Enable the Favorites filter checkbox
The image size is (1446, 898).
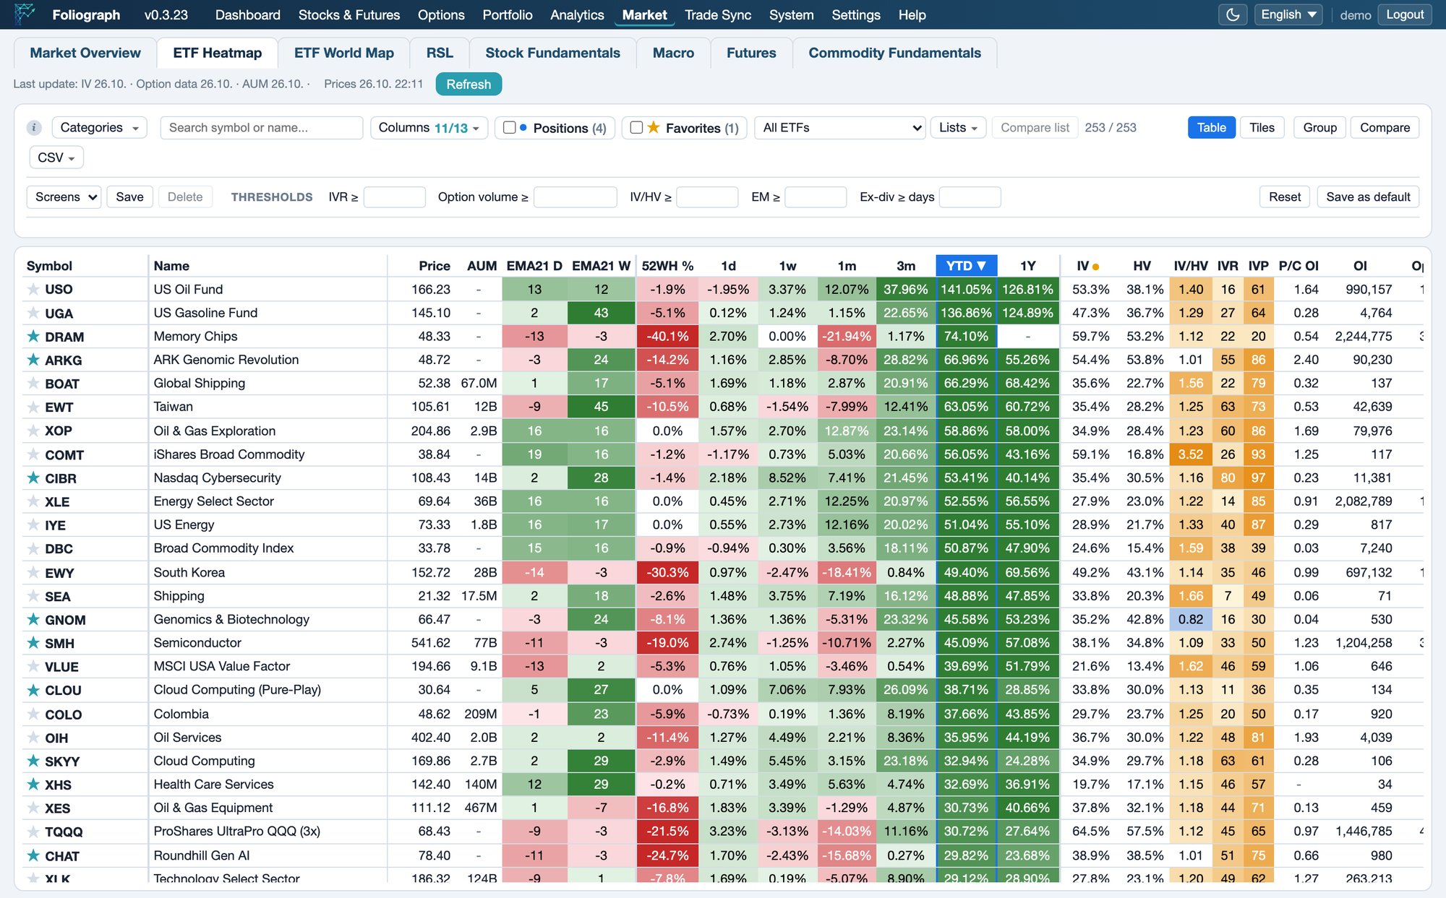point(636,128)
